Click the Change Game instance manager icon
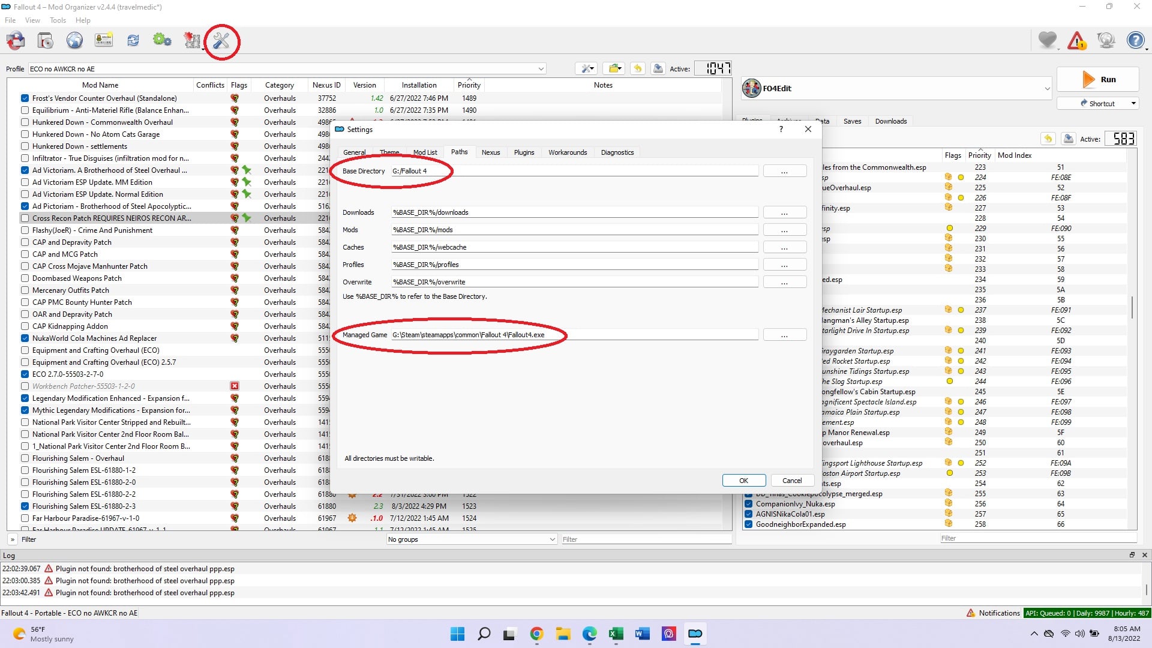 (x=16, y=41)
